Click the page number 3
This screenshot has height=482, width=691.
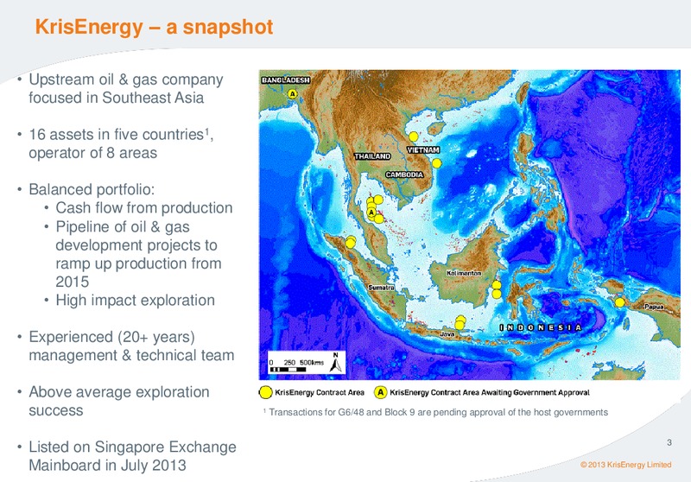coord(669,442)
